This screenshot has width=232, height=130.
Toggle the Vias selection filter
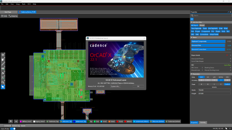(192, 31)
